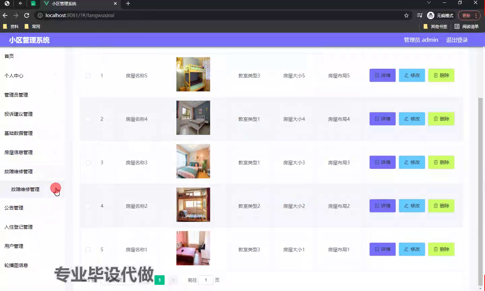Click the 前往 page number input

click(206, 280)
